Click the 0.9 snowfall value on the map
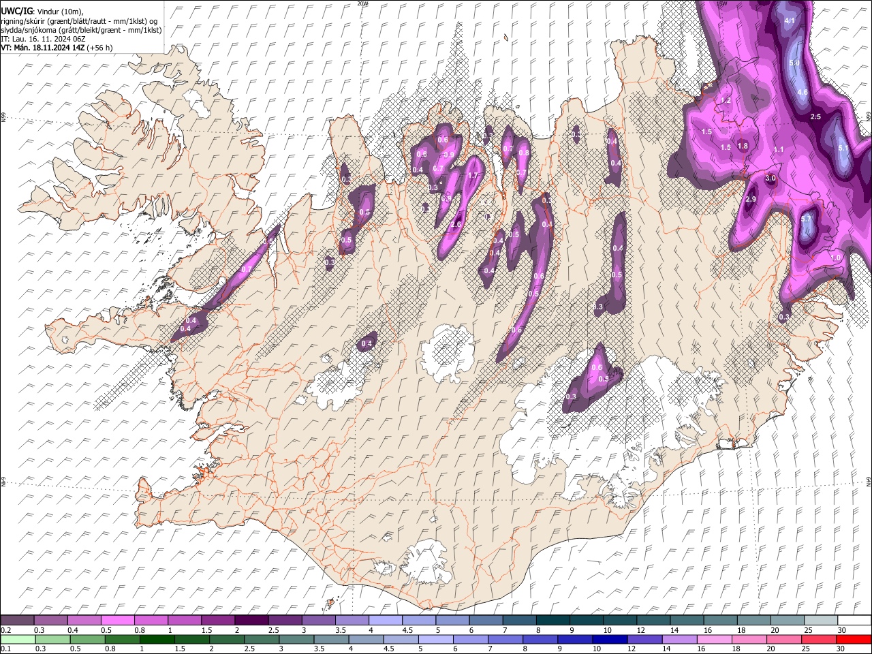The image size is (872, 654). [449, 155]
